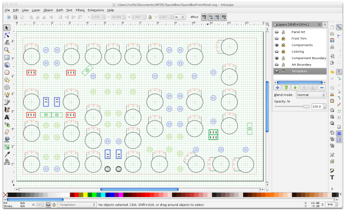Click the Print document icon
This screenshot has height=211, width=345.
click(x=332, y=47)
